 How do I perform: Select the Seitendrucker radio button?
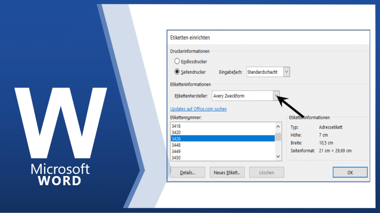(x=177, y=72)
